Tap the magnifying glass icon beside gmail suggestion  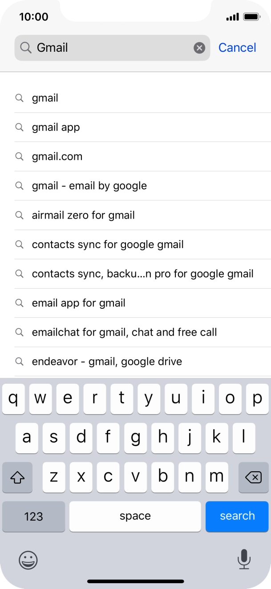point(19,98)
